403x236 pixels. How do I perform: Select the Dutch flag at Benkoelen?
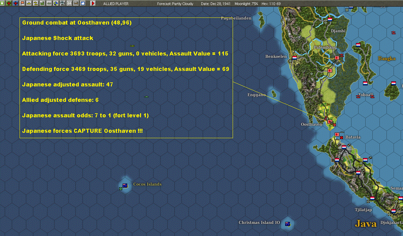pyautogui.click(x=295, y=58)
